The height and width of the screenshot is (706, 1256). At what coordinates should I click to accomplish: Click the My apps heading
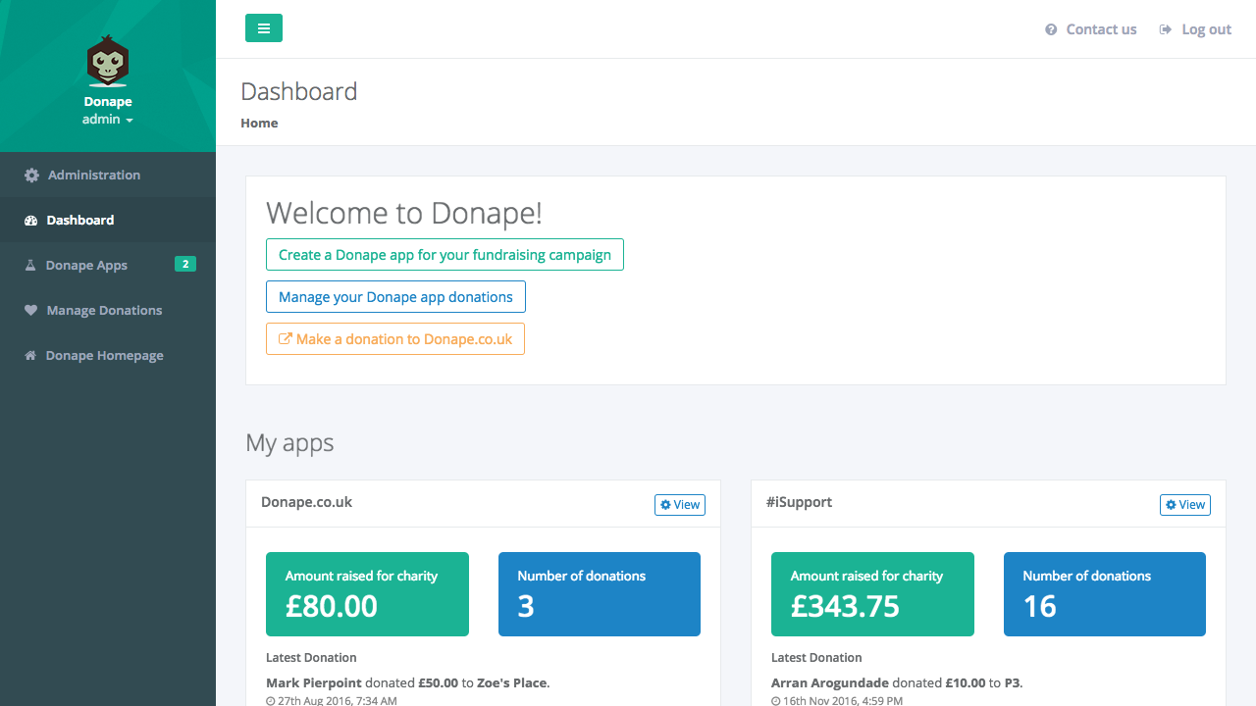(x=289, y=443)
